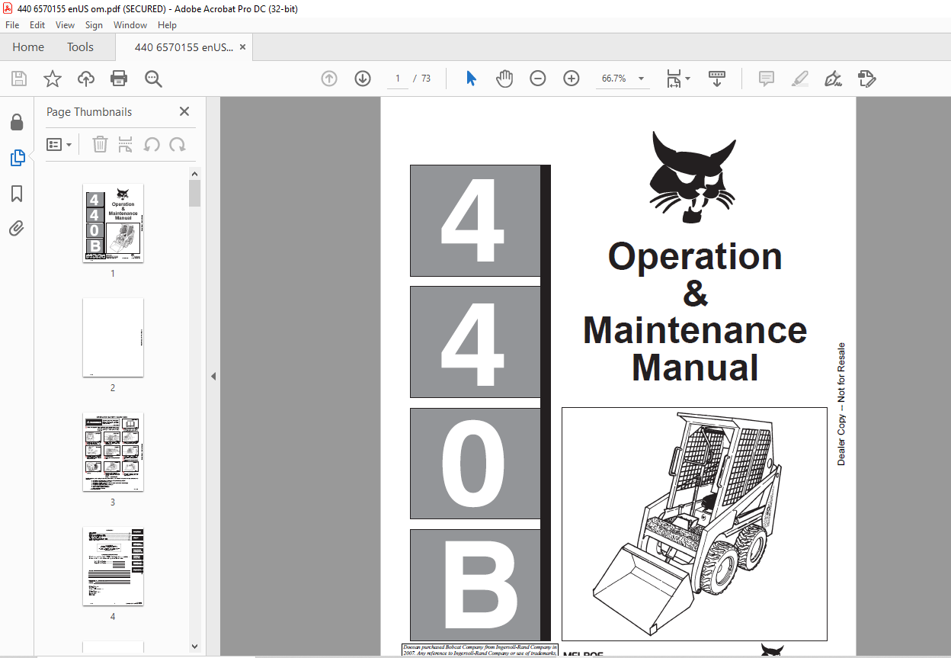Collapse the navigation pane with the arrow

tap(213, 376)
